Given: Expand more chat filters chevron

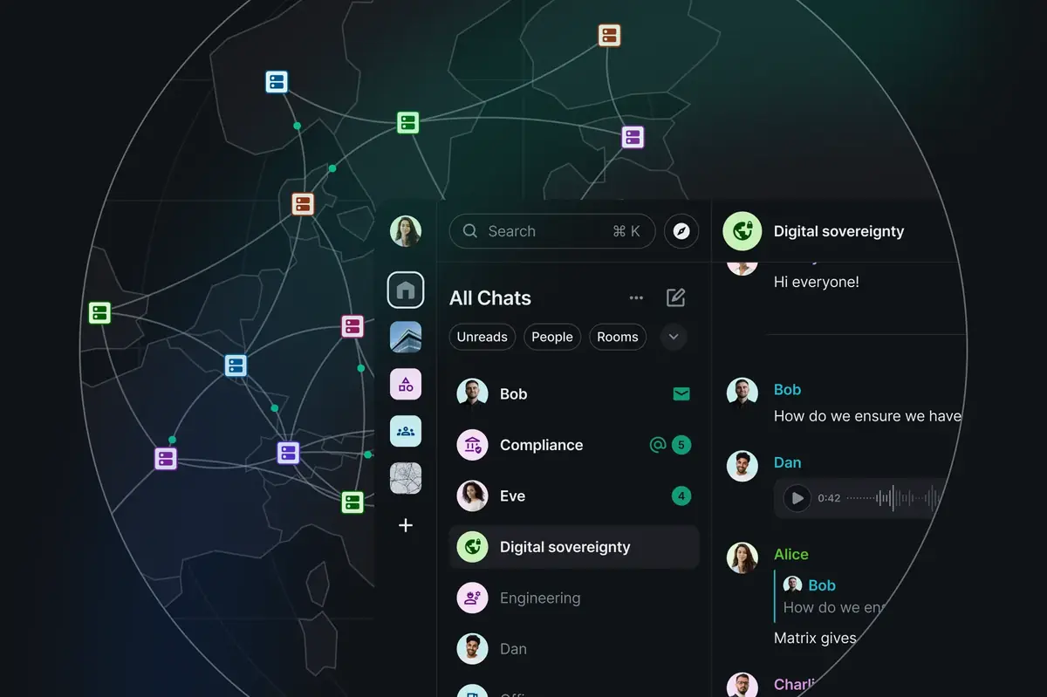Looking at the screenshot, I should pos(674,337).
